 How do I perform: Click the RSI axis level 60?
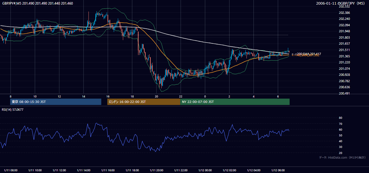(x=340, y=129)
